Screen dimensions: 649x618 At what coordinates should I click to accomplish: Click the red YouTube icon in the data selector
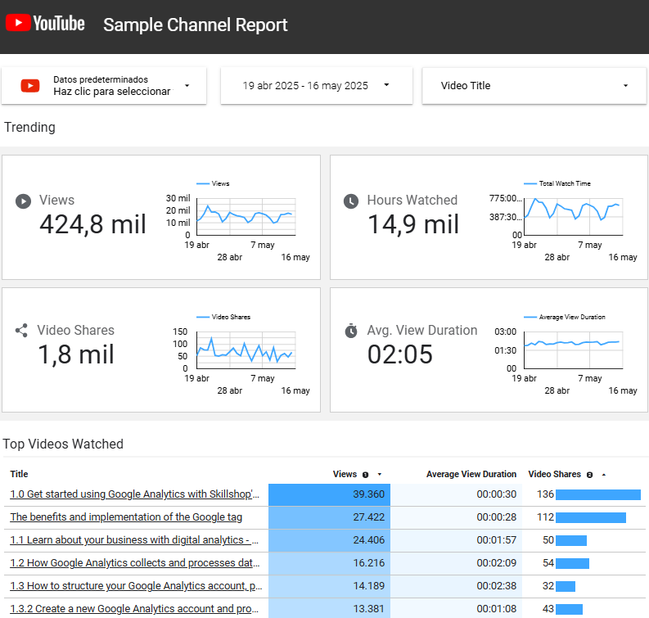pyautogui.click(x=30, y=86)
